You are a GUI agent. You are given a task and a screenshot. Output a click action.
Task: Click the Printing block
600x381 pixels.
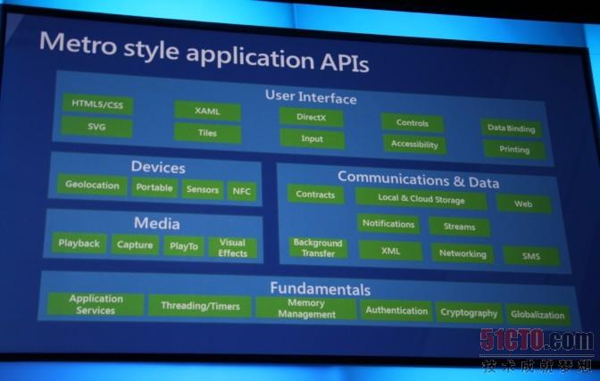(514, 150)
